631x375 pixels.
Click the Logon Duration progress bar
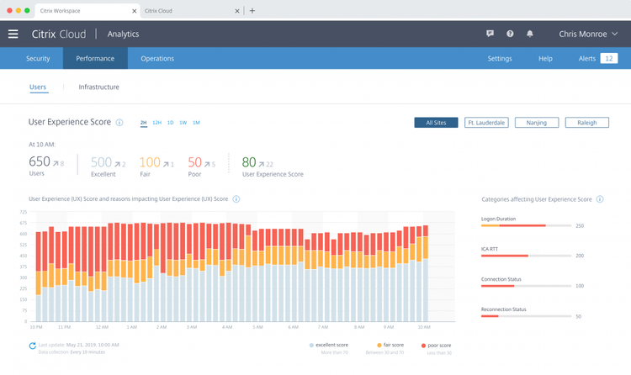(x=526, y=225)
